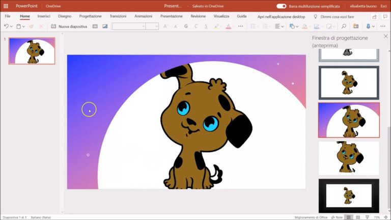Switch to the Progettazione tab
This screenshot has height=220, width=391.
(90, 16)
